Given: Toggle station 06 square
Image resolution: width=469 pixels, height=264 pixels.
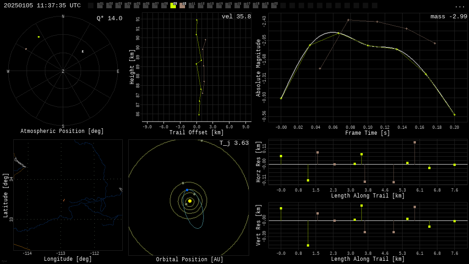Looking at the screenshot, I should (145, 5).
